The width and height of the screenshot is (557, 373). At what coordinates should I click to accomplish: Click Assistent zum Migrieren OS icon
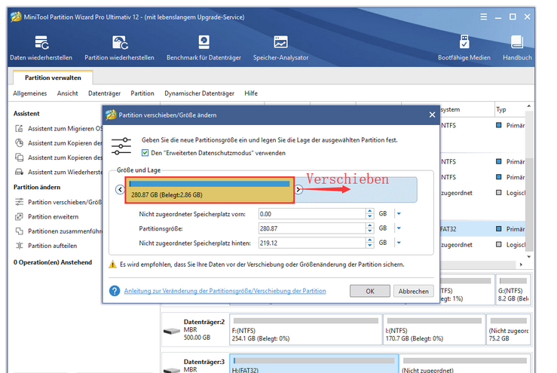pos(19,128)
